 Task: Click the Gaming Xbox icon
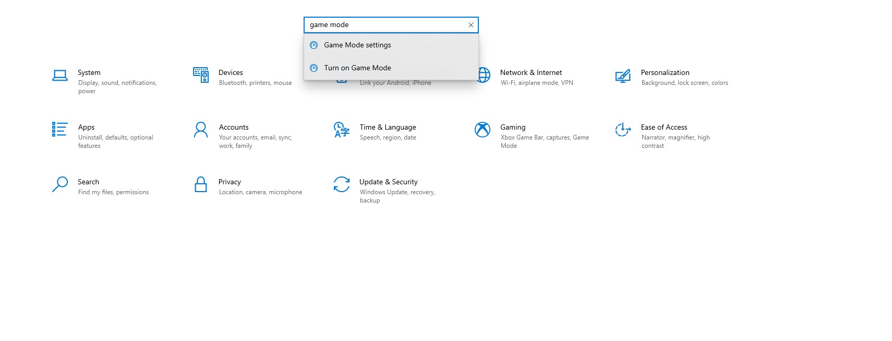coord(483,130)
